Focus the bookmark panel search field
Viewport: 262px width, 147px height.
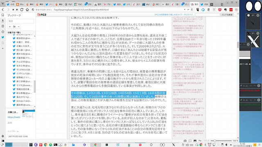coord(21,21)
